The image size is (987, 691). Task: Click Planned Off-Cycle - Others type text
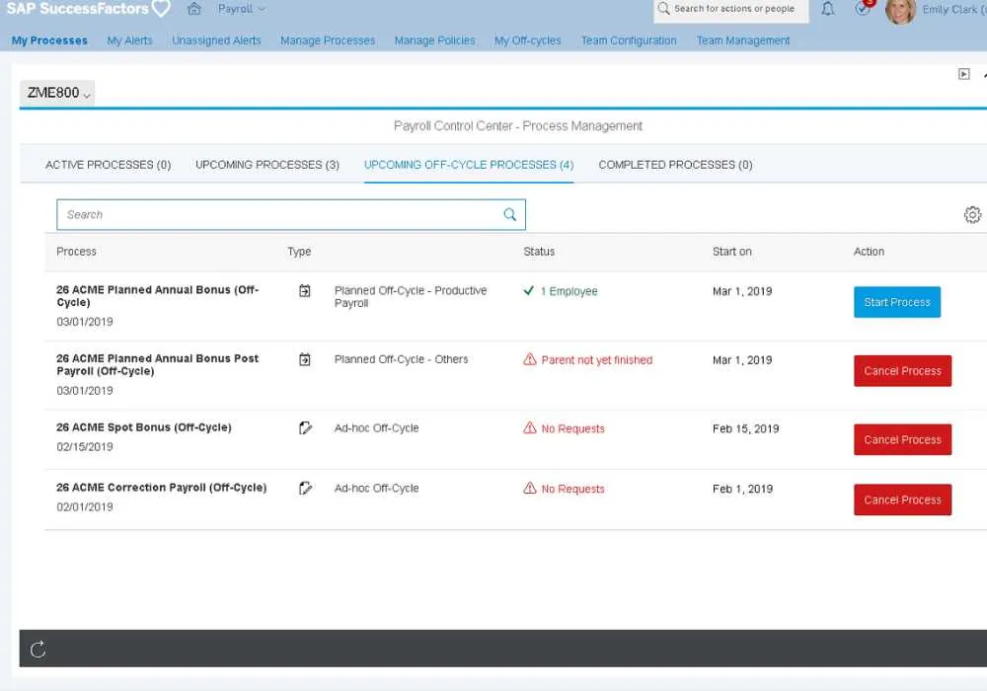(x=401, y=359)
